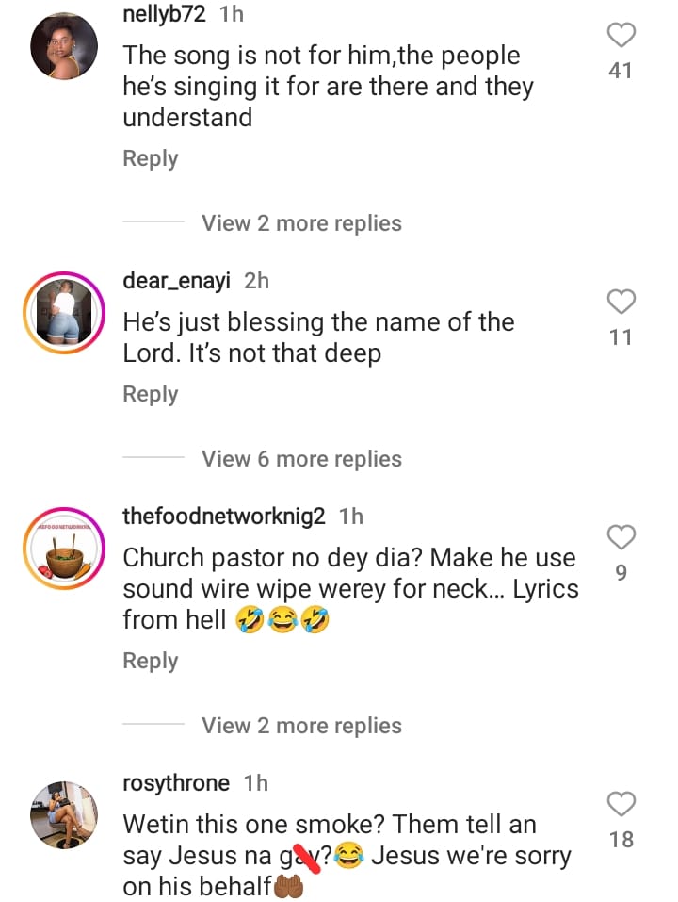678x902 pixels.
Task: Open nellyb72 username link
Action: pyautogui.click(x=165, y=13)
